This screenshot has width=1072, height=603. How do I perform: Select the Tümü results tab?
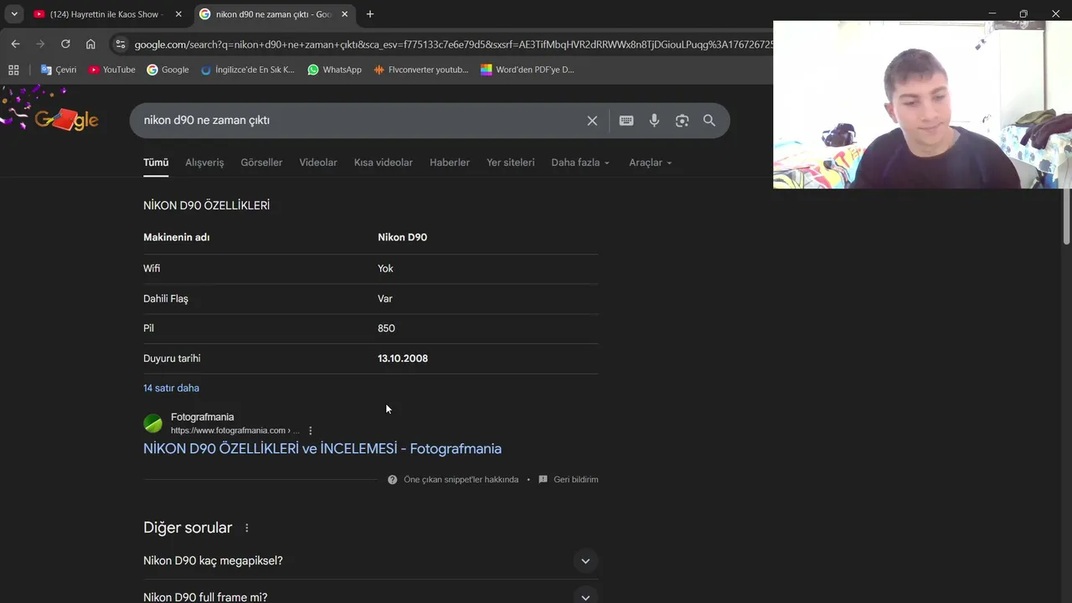point(156,162)
